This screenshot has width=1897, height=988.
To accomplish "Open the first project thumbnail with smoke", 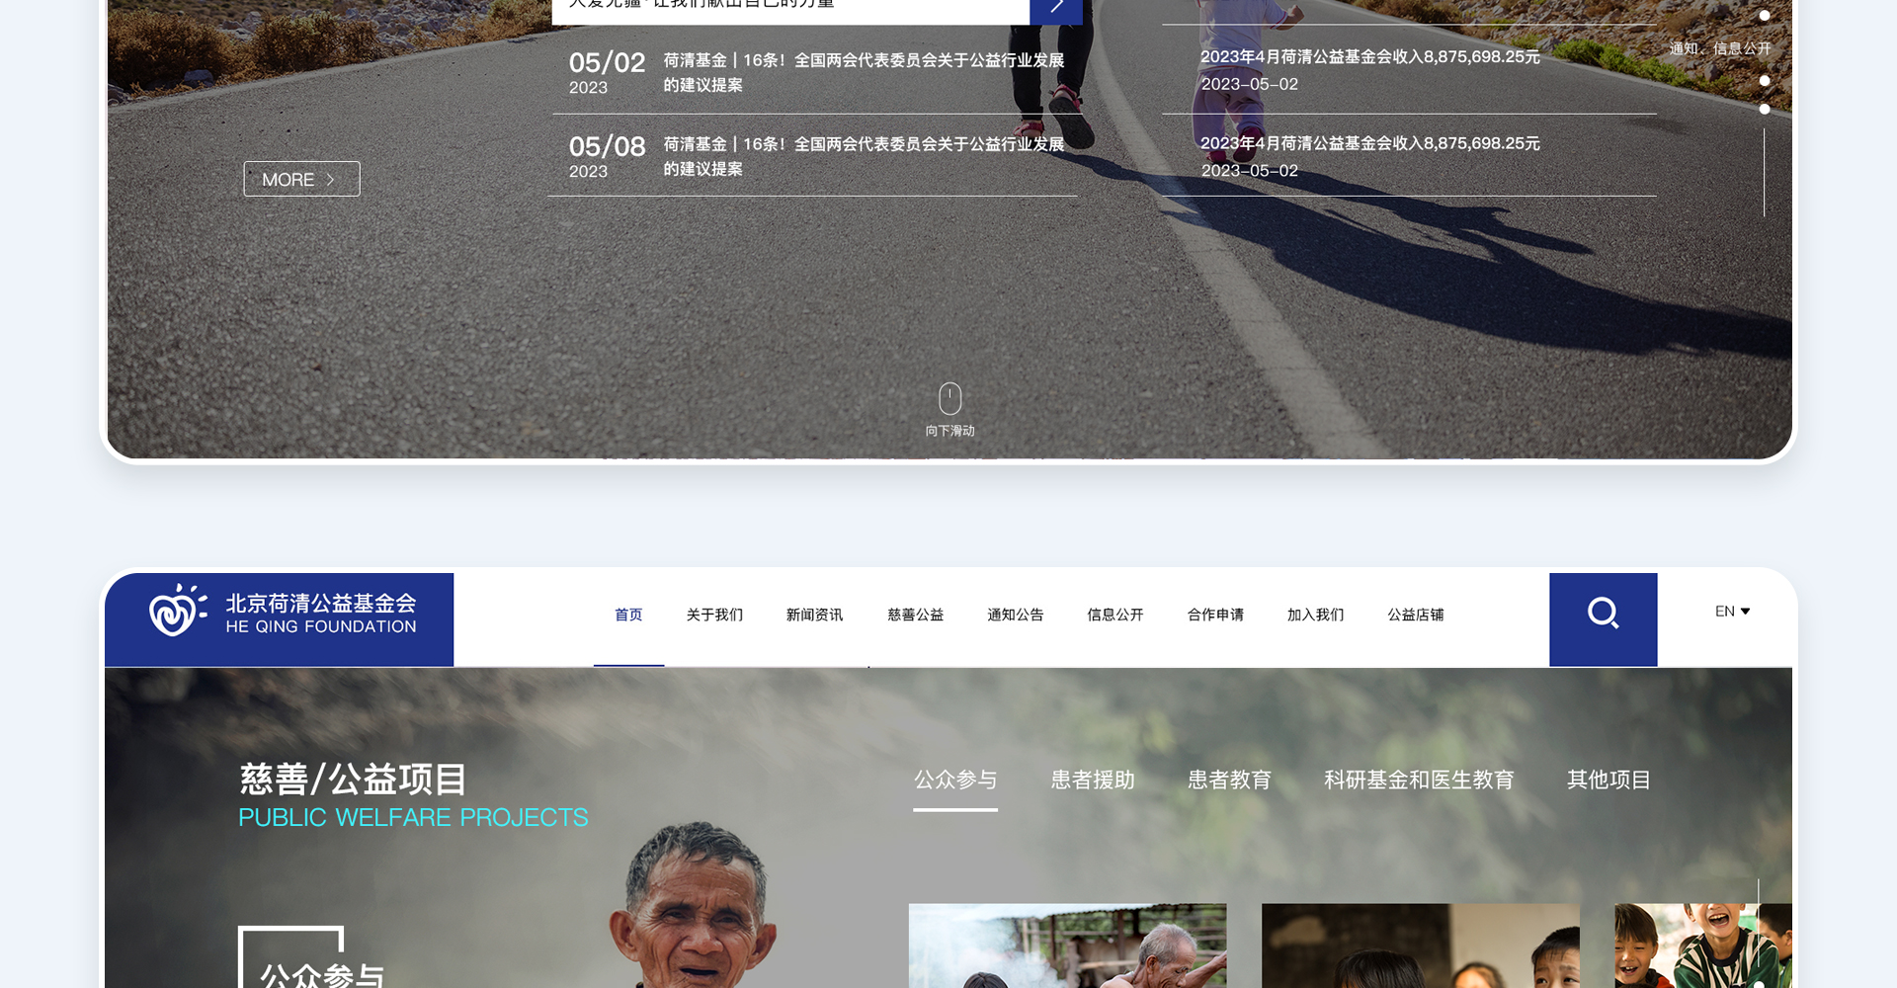I will pos(1067,946).
